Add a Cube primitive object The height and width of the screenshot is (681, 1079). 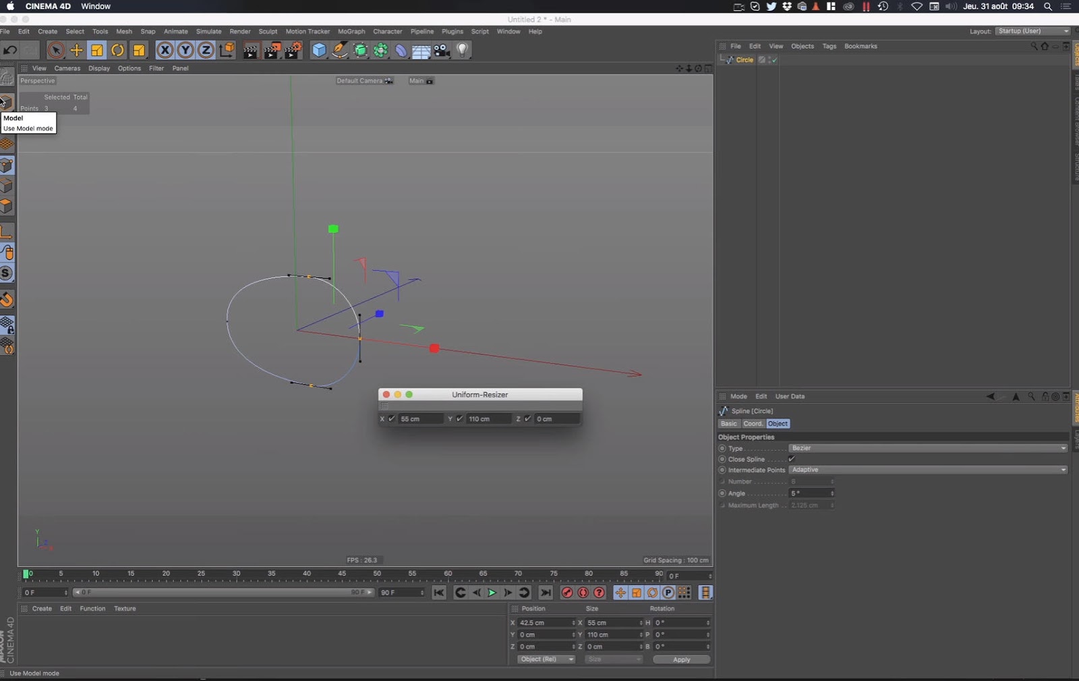click(319, 50)
